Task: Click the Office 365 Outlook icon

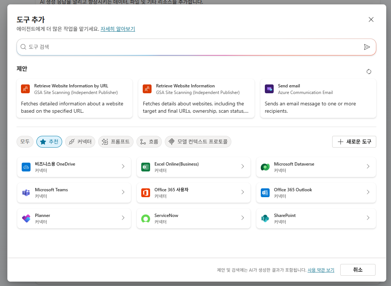Action: [x=265, y=193]
